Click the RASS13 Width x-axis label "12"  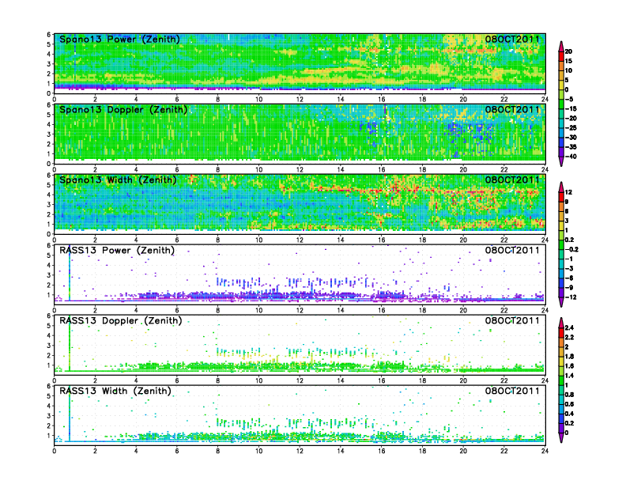click(300, 451)
